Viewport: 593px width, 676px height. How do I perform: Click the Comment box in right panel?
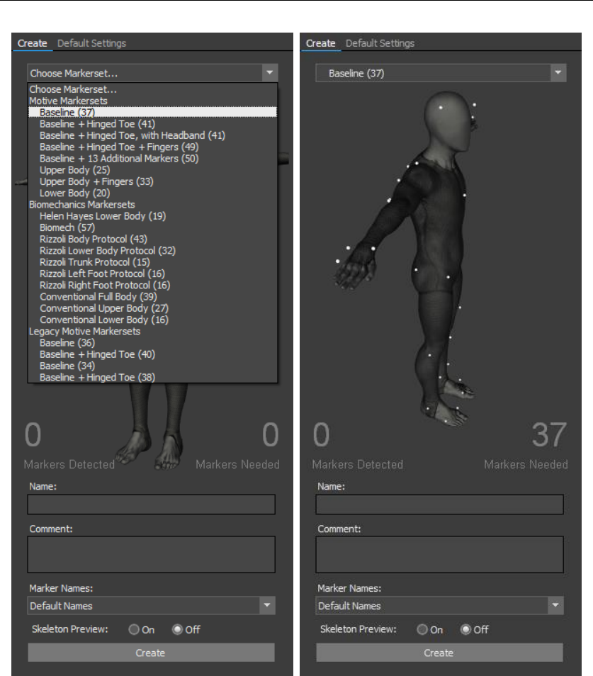(439, 554)
